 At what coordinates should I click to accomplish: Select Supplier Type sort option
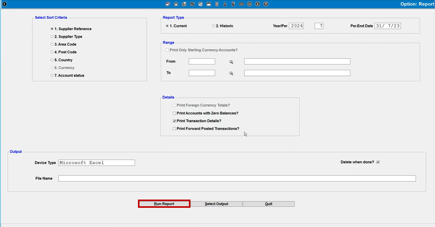click(66, 36)
